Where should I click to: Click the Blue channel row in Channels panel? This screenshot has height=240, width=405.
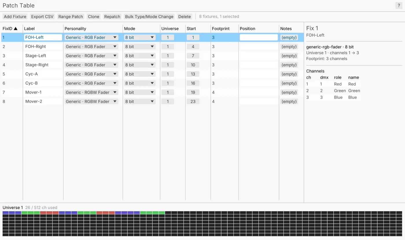(333, 97)
